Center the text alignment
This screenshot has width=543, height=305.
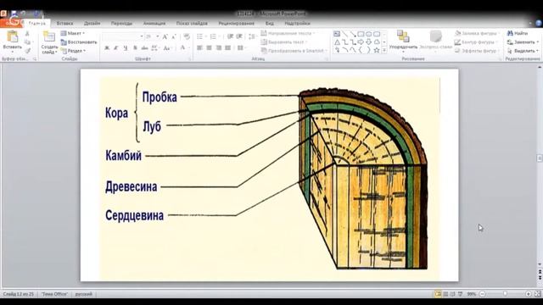(x=210, y=47)
